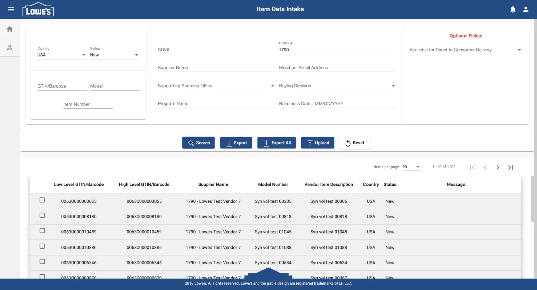Screen dimensions: 537x290
Task: Click the Lowe's logo
Action: pos(38,9)
